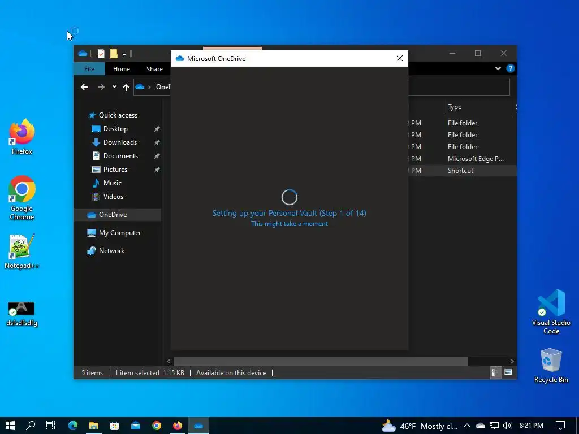Unpin Documents using its pin icon
The height and width of the screenshot is (434, 579).
[x=157, y=156]
